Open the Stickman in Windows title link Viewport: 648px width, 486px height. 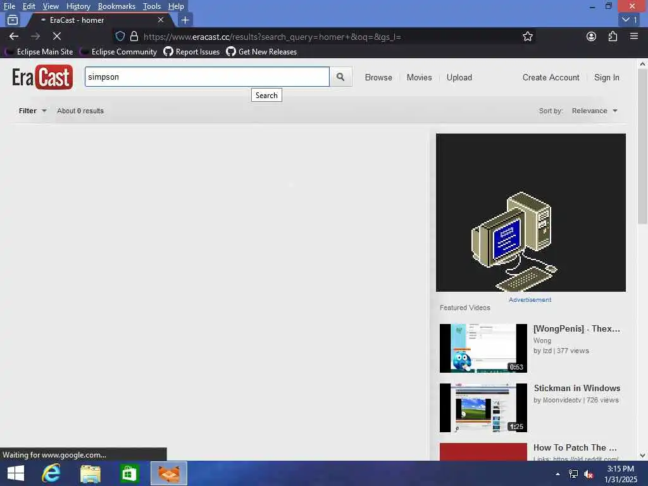[x=577, y=388]
